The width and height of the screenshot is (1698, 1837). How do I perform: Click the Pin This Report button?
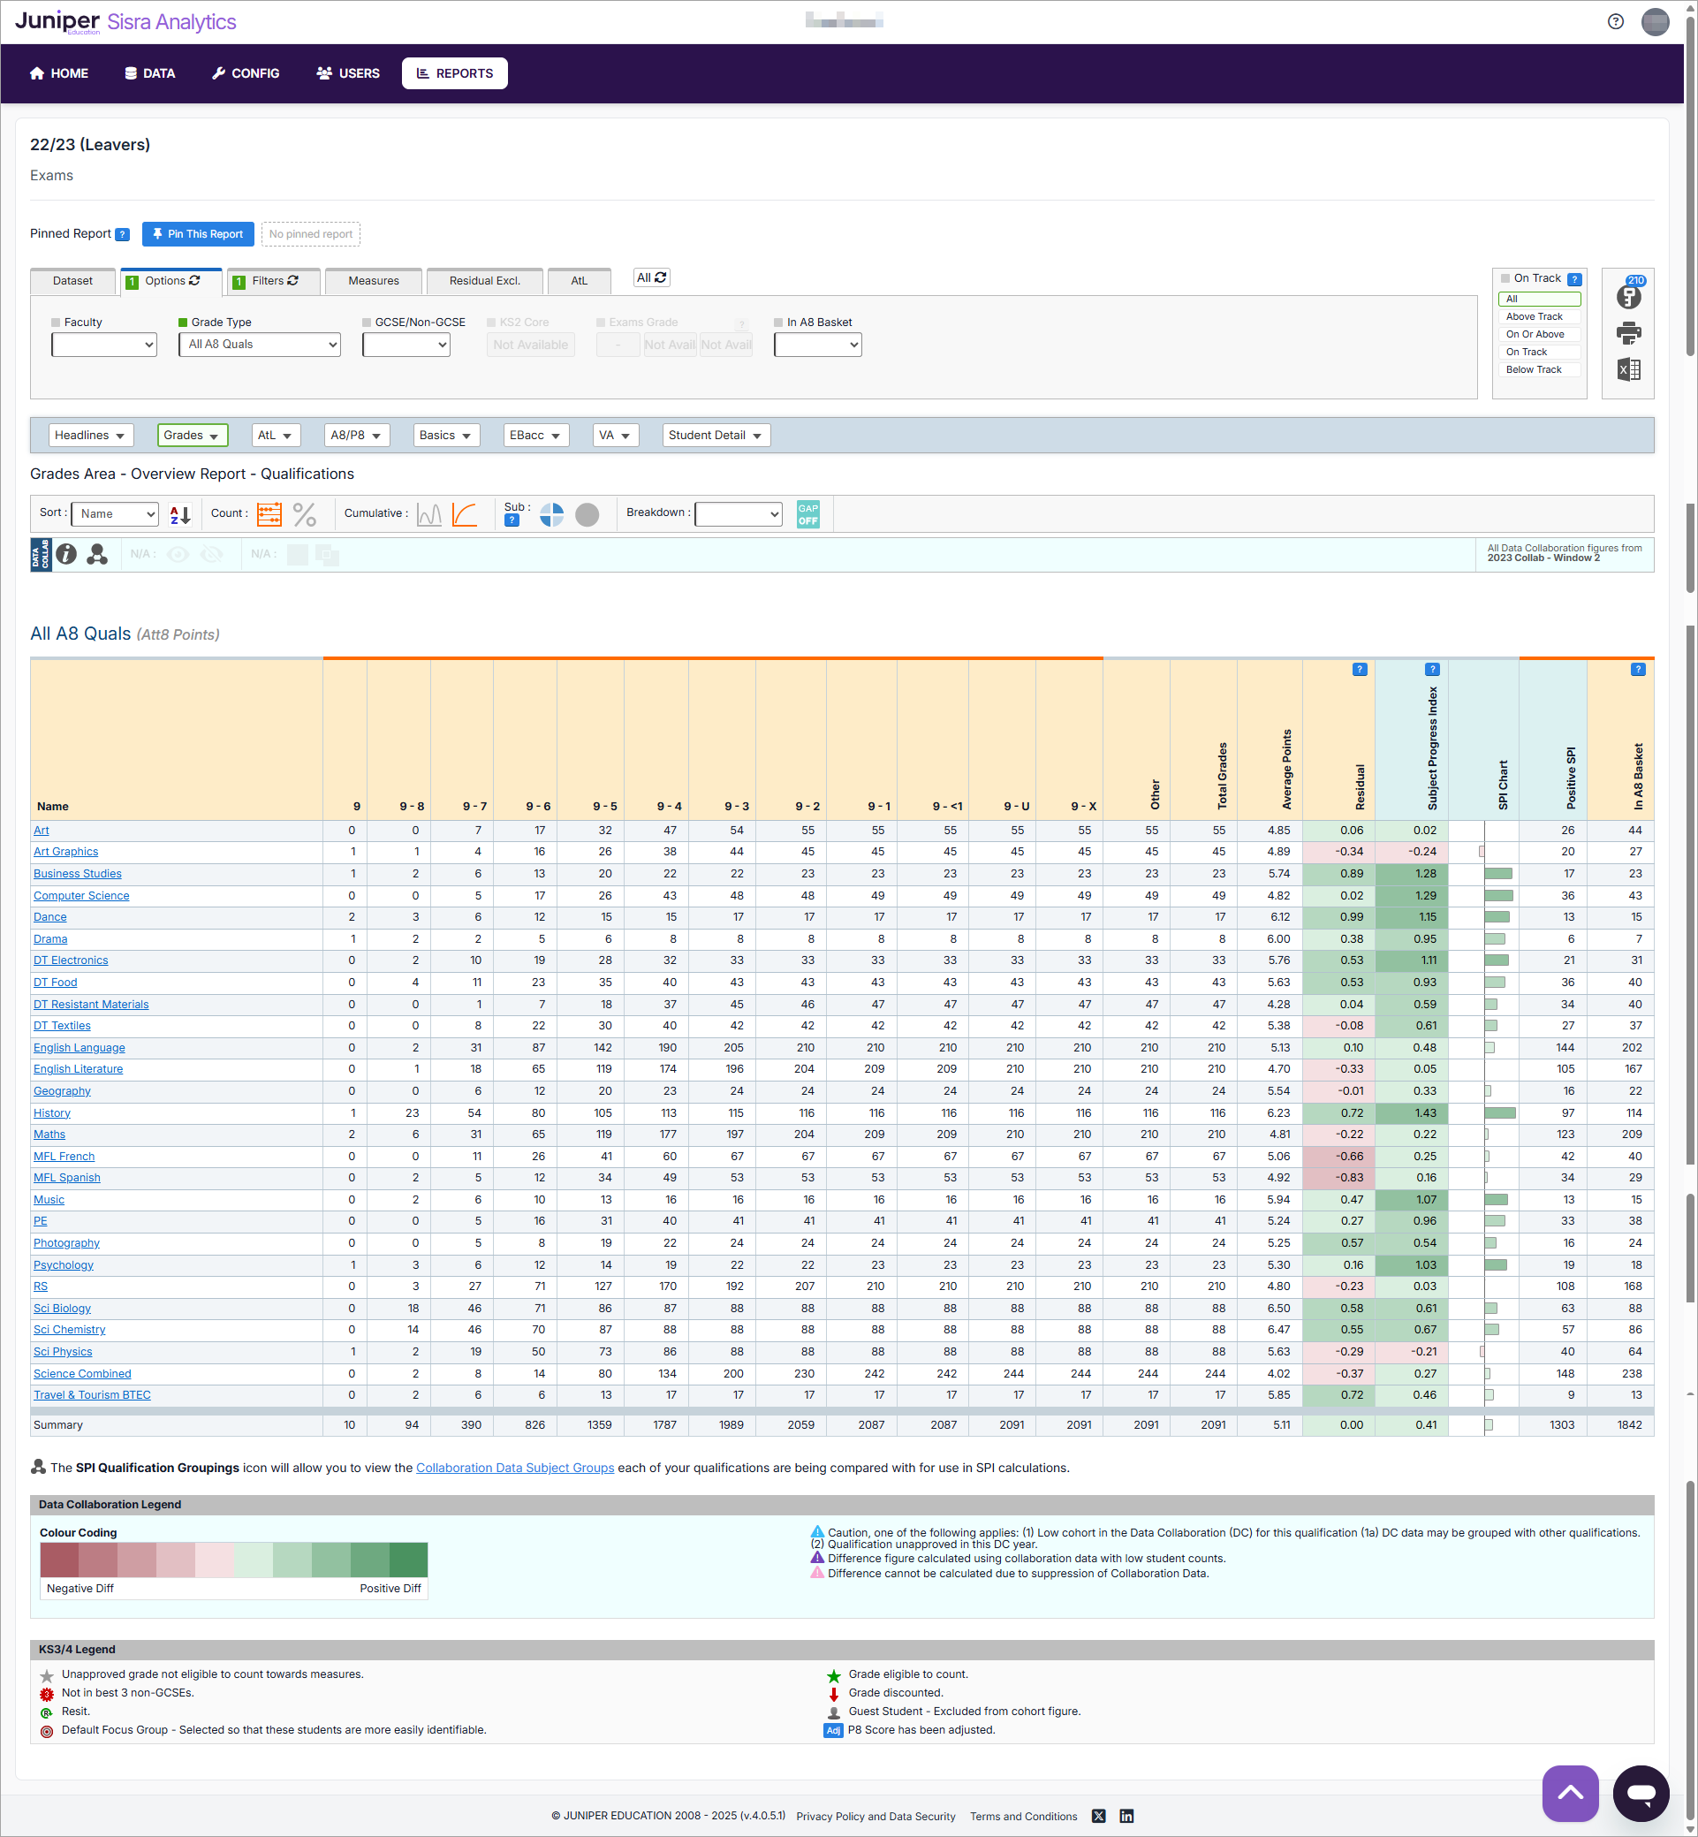point(198,233)
